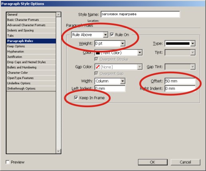Image resolution: width=206 pixels, height=171 pixels.
Task: Click the OK button
Action: 153,162
